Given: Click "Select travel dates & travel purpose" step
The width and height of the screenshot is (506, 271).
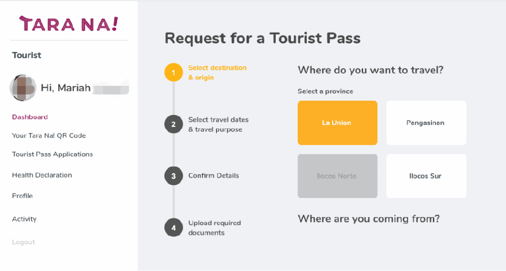Looking at the screenshot, I should click(218, 124).
